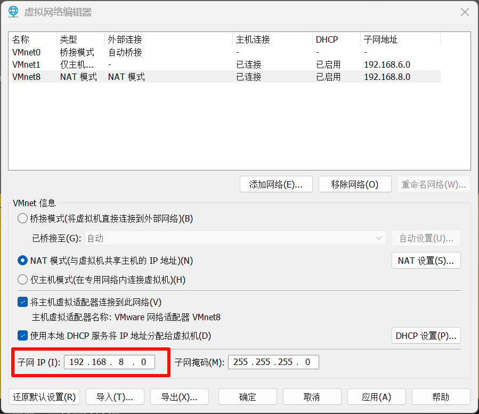Click 桥接模式 type cell of VMnet0
The image size is (479, 414).
pyautogui.click(x=77, y=53)
